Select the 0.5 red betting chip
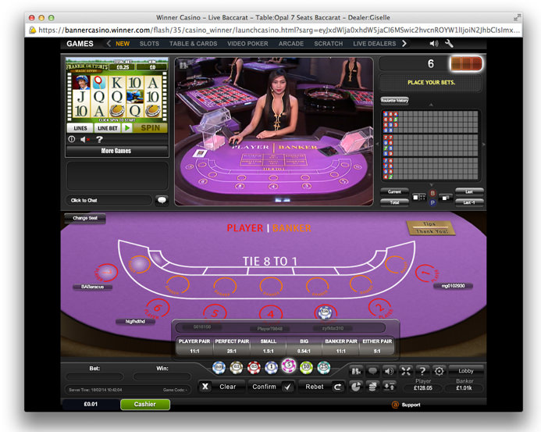Image resolution: width=541 pixels, height=432 pixels. point(254,368)
